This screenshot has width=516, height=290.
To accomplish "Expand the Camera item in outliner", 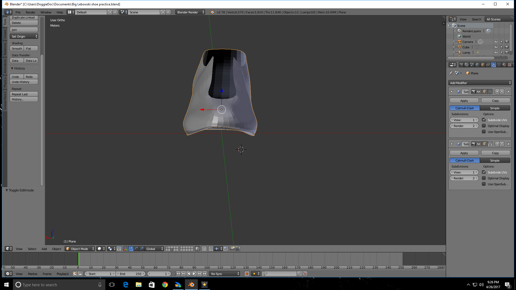I will (454, 42).
